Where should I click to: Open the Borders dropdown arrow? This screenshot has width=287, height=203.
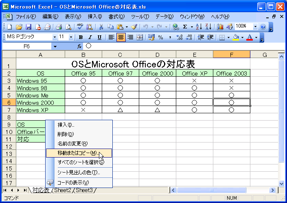pos(228,38)
